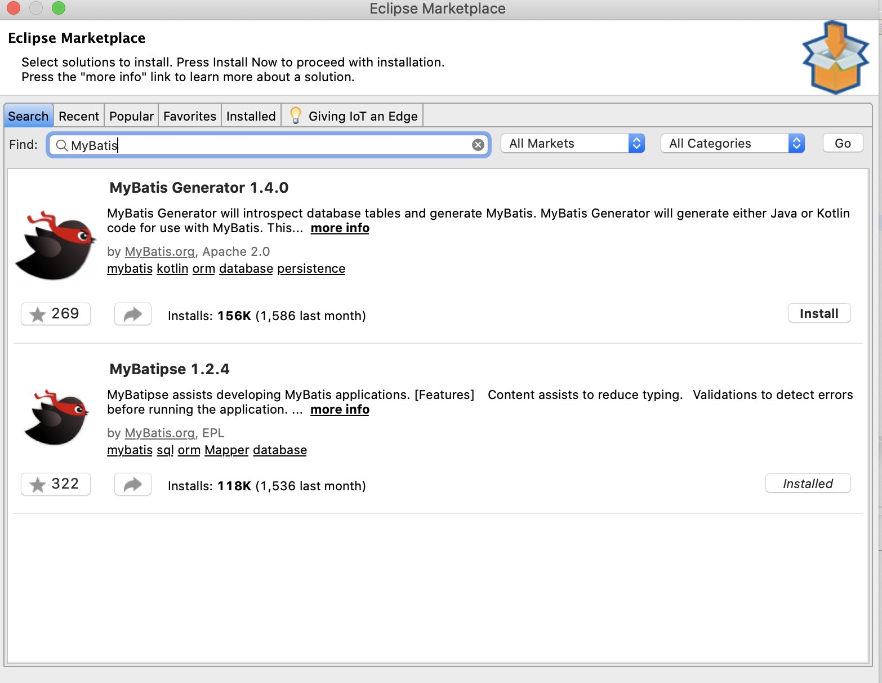Click database tag under MyBatis Generator

pos(246,268)
